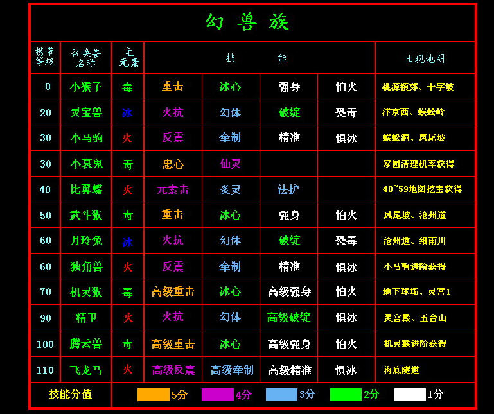
Task: Click the 主元素 column header
Action: coord(128,57)
